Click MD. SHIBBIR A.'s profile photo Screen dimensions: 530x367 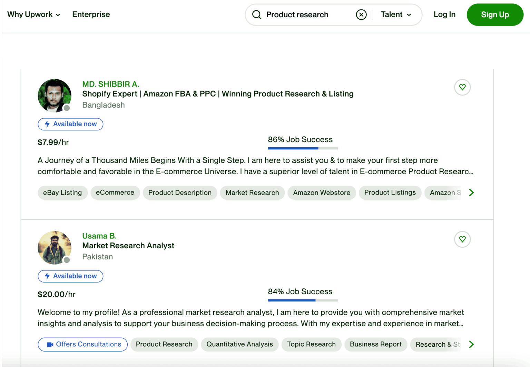55,96
